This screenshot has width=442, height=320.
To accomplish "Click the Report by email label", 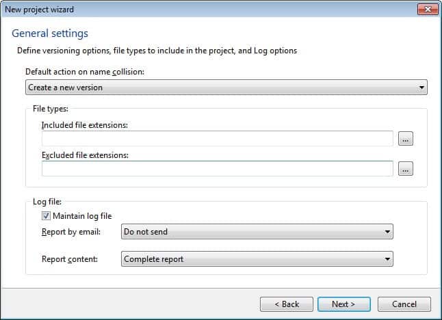I will [71, 232].
